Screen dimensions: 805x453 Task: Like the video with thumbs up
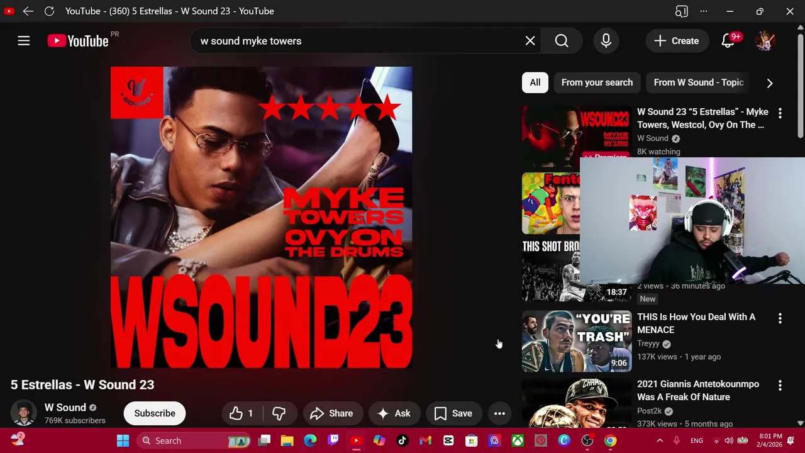coord(242,413)
